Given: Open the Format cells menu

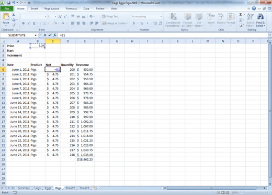Looking at the screenshot, I should pos(231,20).
